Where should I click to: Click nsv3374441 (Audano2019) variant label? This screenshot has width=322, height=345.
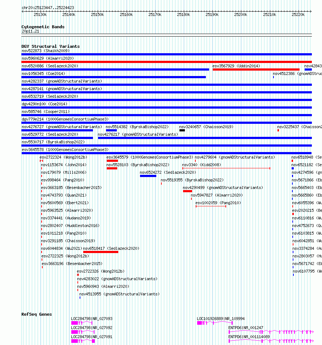66,218
